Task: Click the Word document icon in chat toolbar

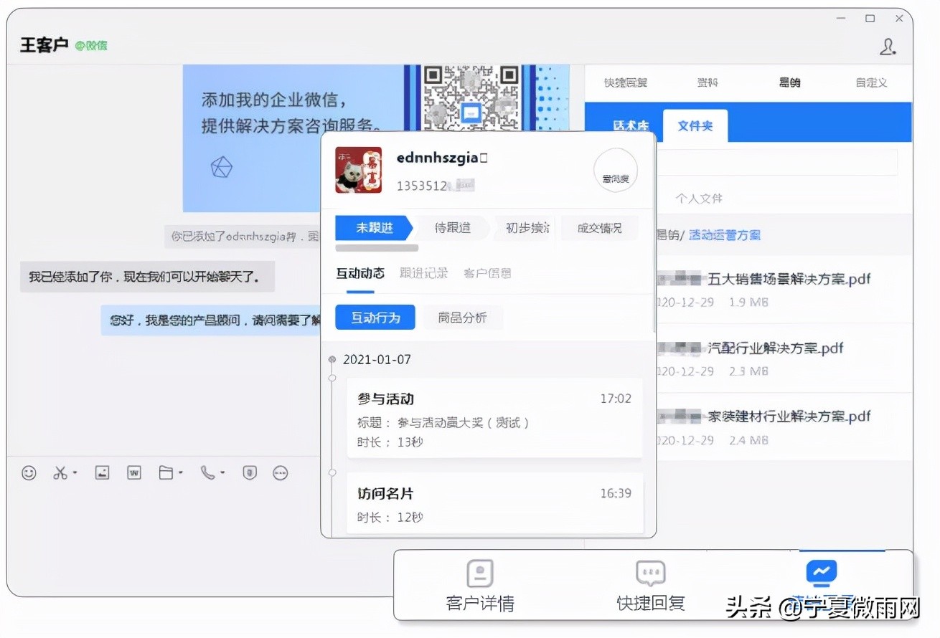Action: (x=133, y=472)
